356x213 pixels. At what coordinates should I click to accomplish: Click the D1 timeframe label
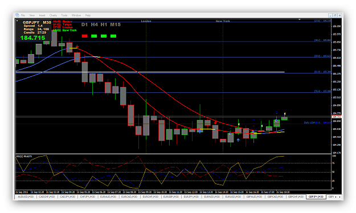(84, 24)
